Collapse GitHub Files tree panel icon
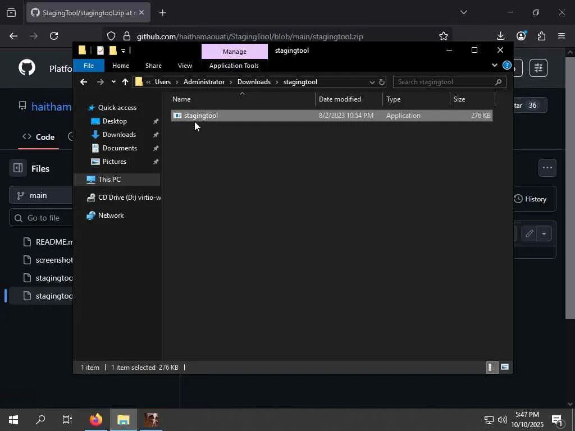This screenshot has height=431, width=575. pos(18,168)
